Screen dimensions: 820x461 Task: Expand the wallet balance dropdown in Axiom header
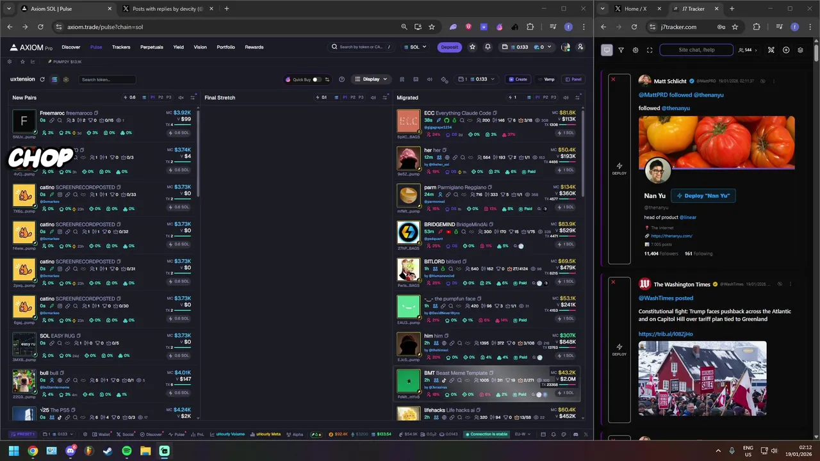point(526,47)
